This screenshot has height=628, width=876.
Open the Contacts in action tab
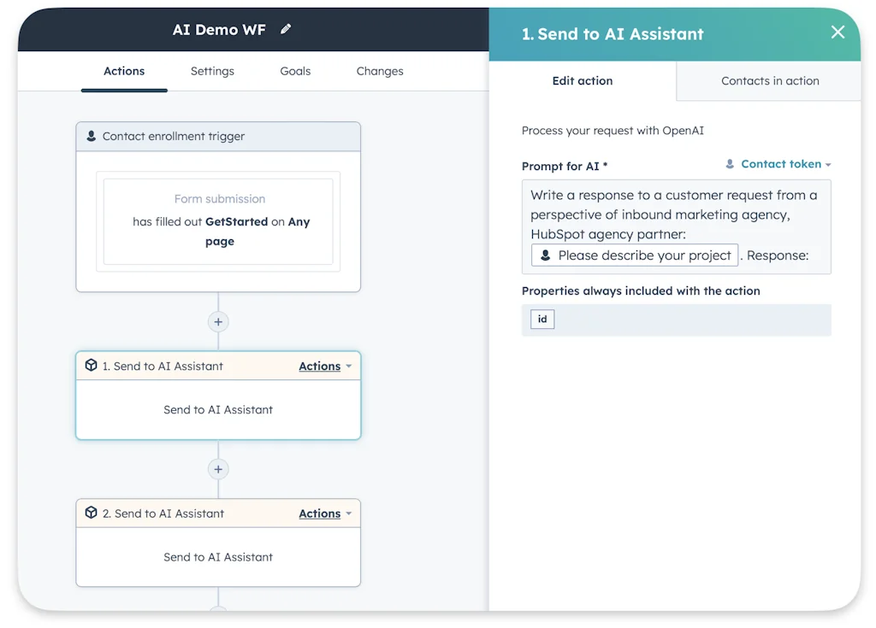pyautogui.click(x=767, y=80)
